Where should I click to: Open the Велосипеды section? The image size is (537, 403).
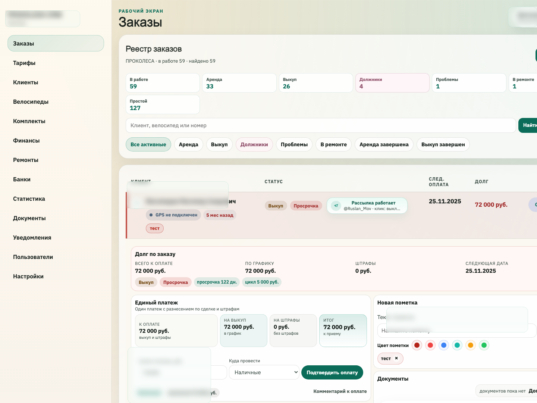pyautogui.click(x=56, y=101)
